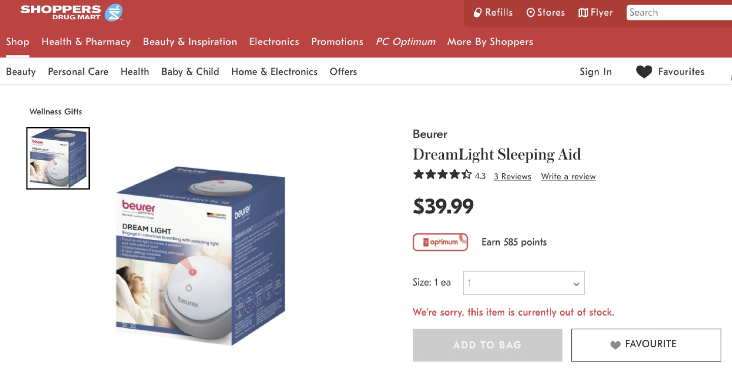
Task: Click the star rating icons
Action: click(442, 175)
